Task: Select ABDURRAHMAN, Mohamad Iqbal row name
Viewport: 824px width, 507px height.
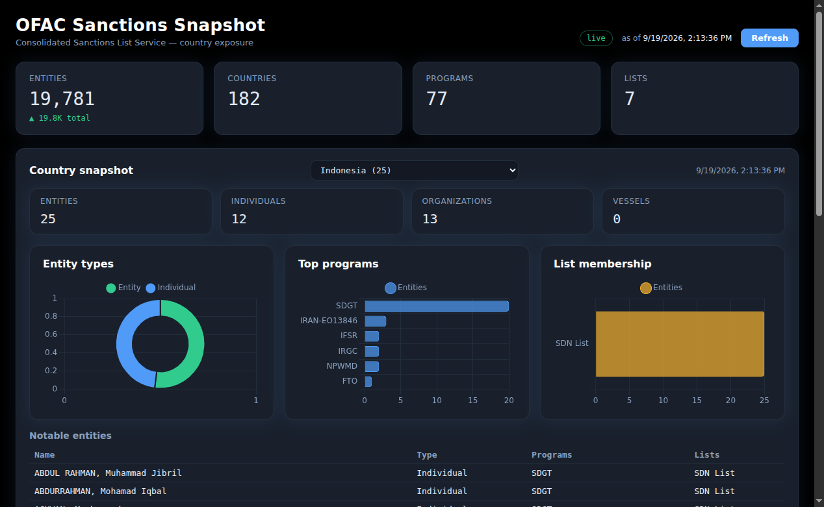Action: pyautogui.click(x=100, y=491)
